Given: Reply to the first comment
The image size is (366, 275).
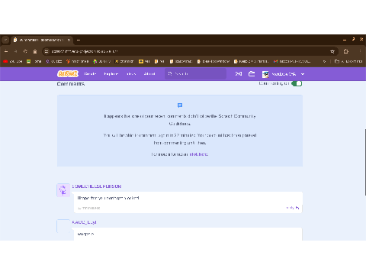Looking at the screenshot, I should pos(293,208).
